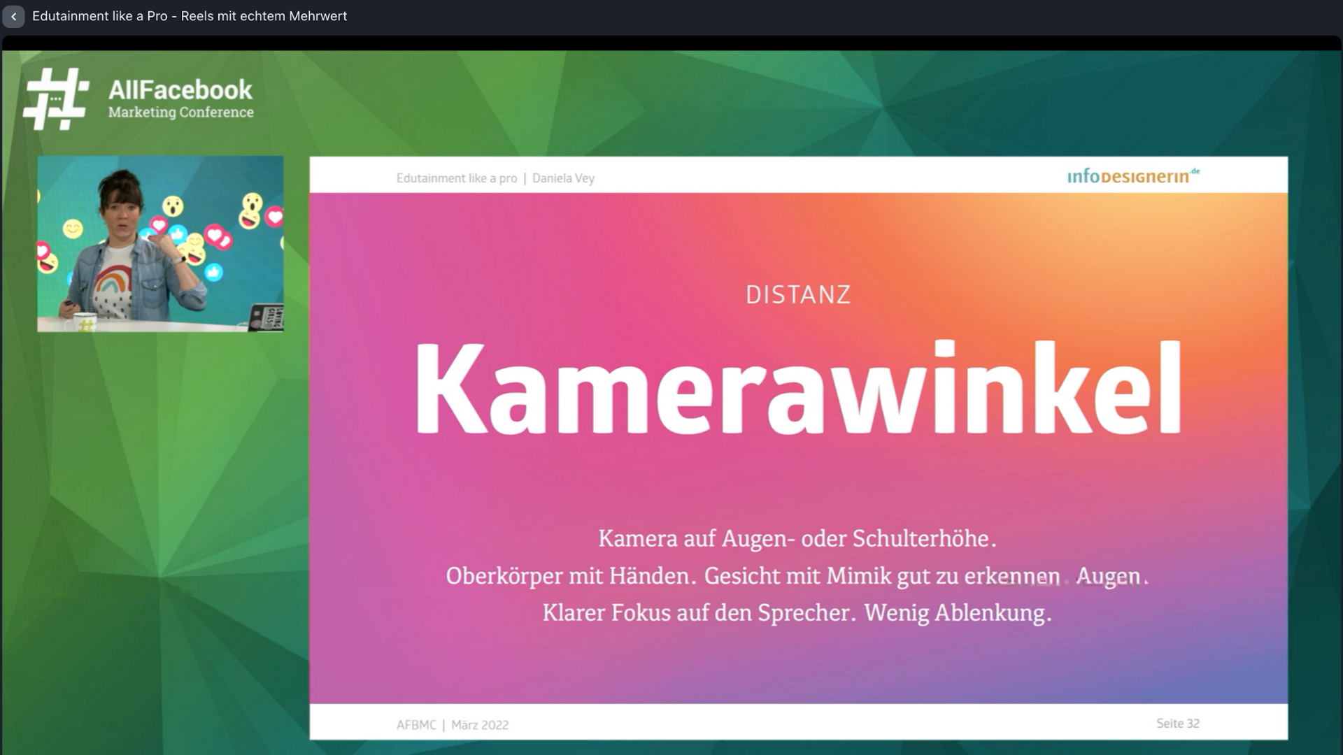This screenshot has width=1343, height=755.
Task: Click the 'AllFacebook' conference name text
Action: point(180,89)
